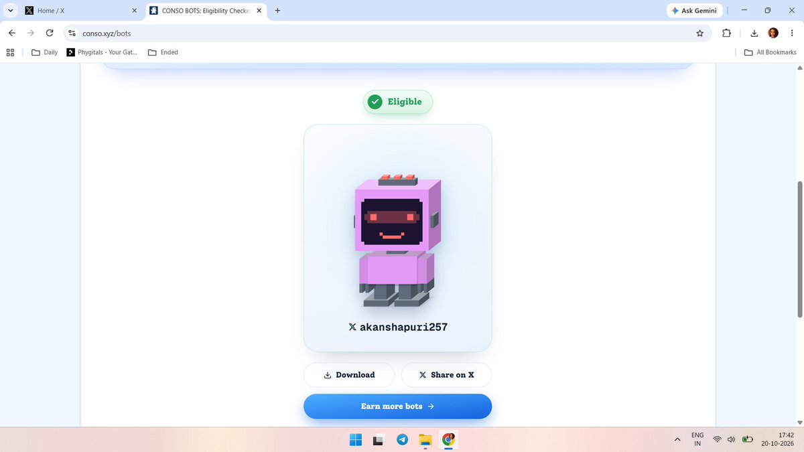Open the Extensions puzzle icon
804x452 pixels.
tap(727, 33)
